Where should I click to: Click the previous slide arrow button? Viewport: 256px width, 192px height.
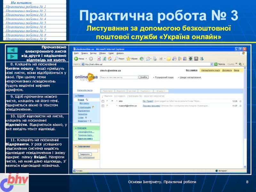(12, 50)
